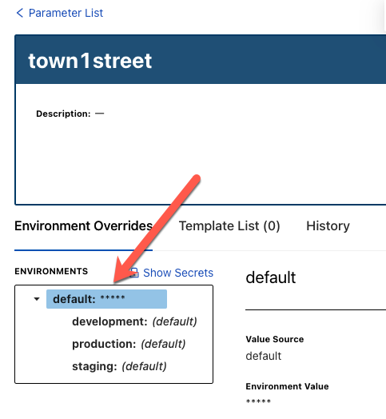Select the staging environment
The width and height of the screenshot is (386, 419).
[119, 366]
